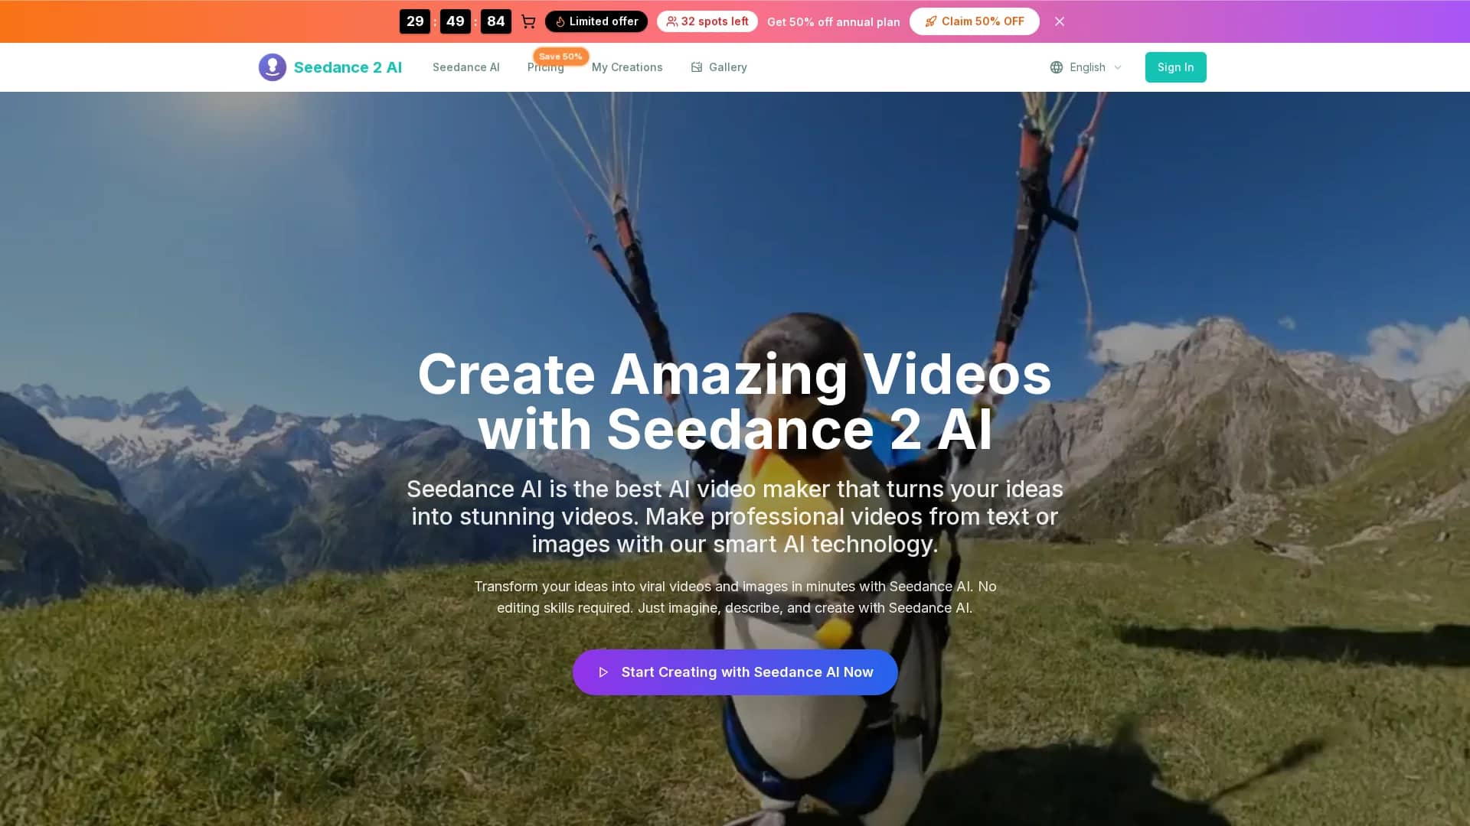The height and width of the screenshot is (826, 1470).
Task: Close the promotional banner with X
Action: coord(1060,21)
